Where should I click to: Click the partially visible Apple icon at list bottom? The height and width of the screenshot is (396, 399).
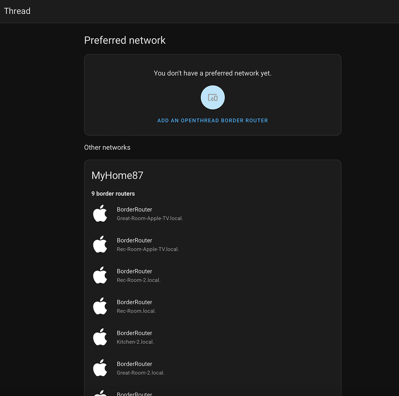click(x=100, y=393)
